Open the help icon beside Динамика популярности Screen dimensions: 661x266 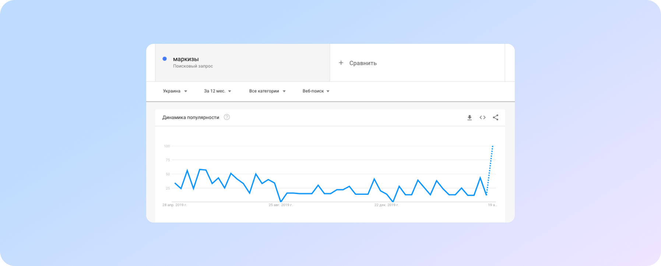click(227, 117)
